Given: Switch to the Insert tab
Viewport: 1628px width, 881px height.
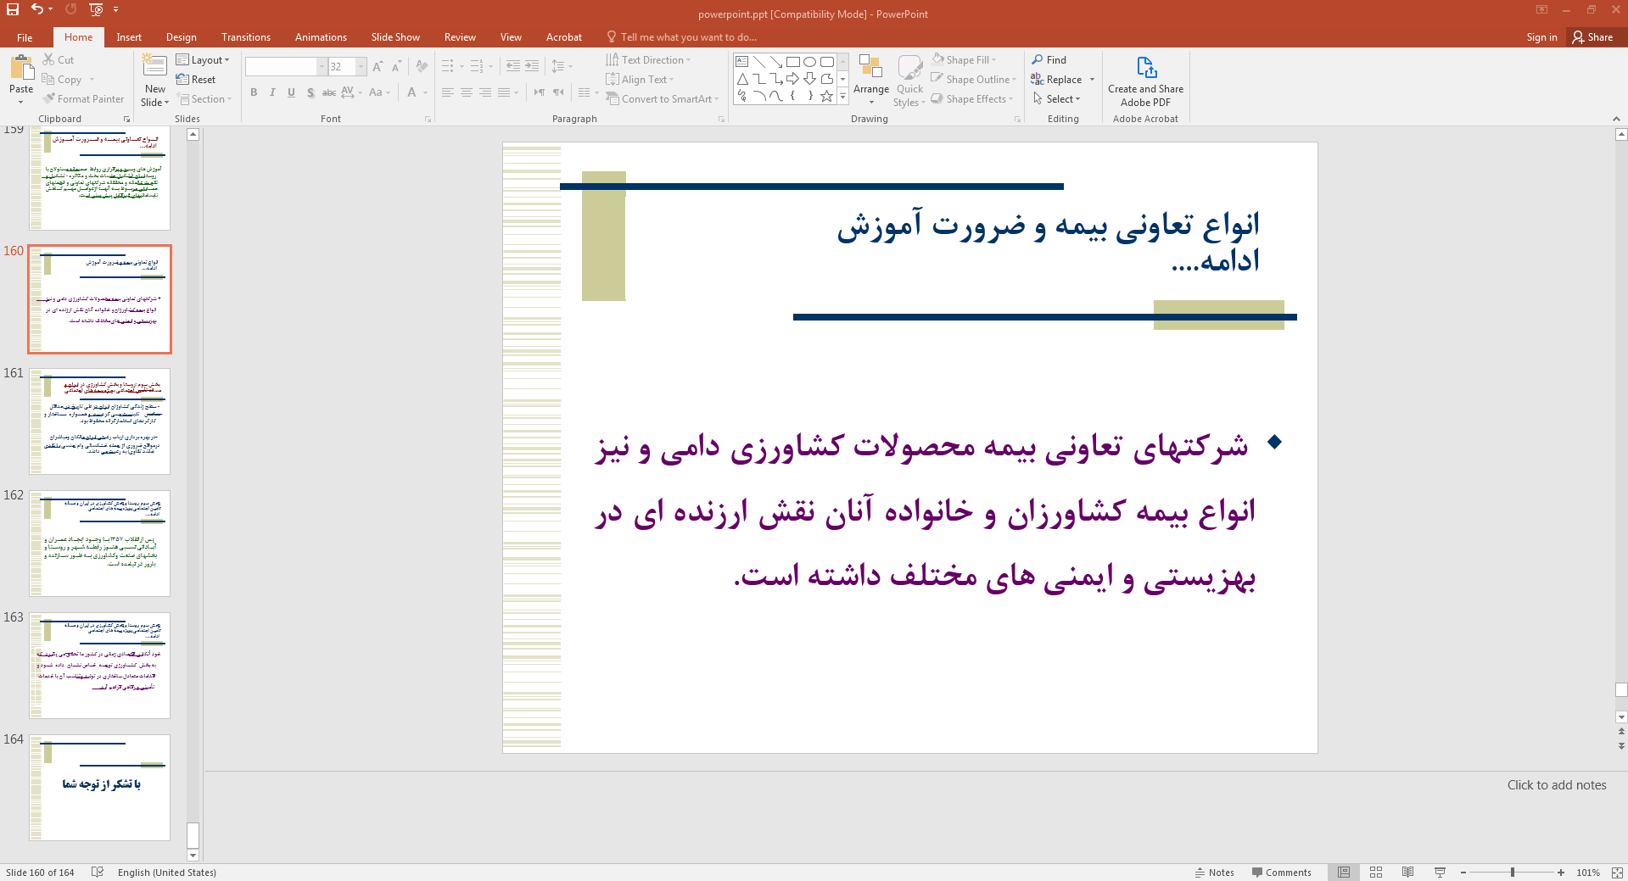Looking at the screenshot, I should pyautogui.click(x=129, y=37).
